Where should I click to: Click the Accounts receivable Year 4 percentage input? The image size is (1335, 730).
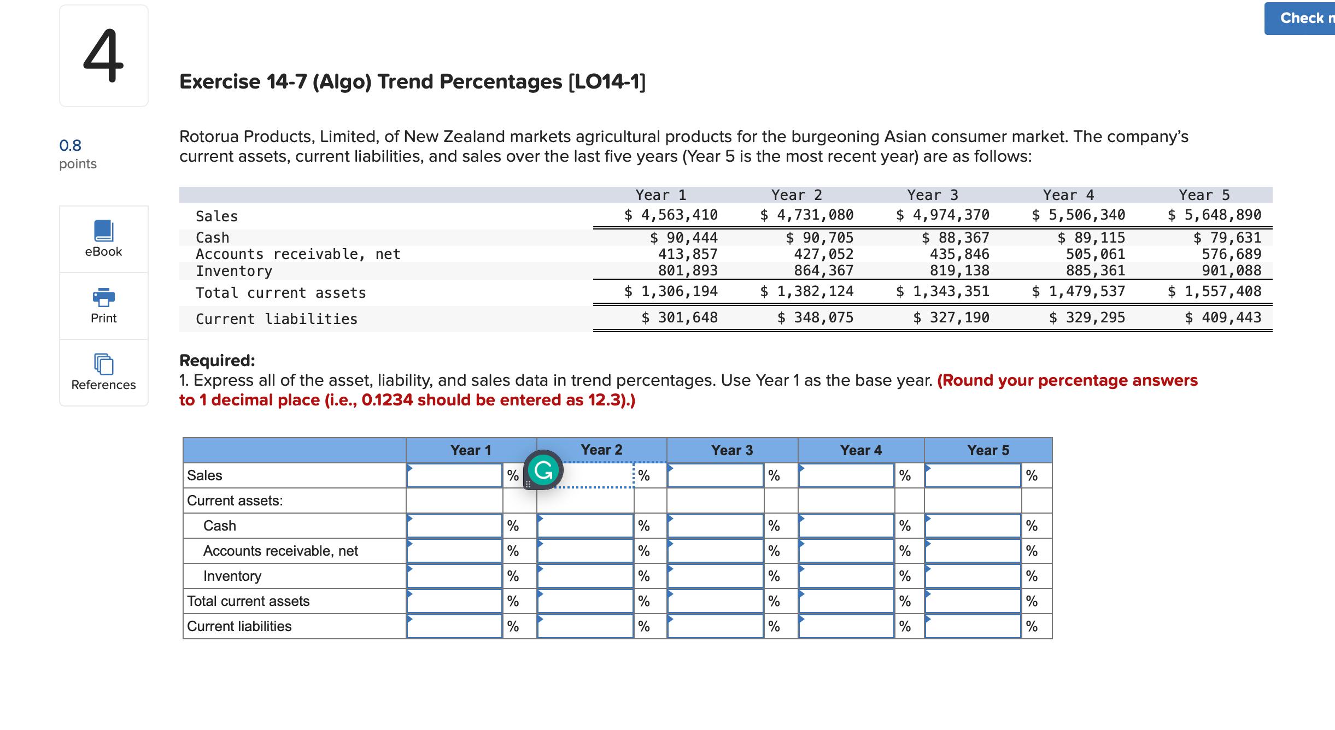click(846, 550)
